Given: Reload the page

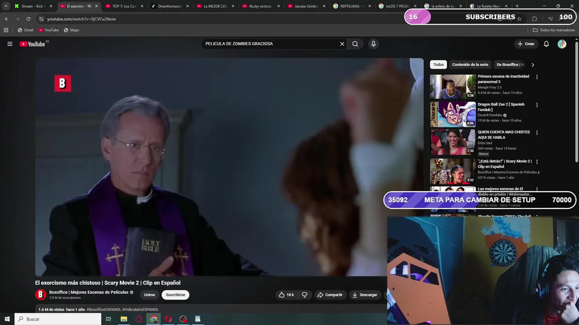Looking at the screenshot, I should coord(28,19).
